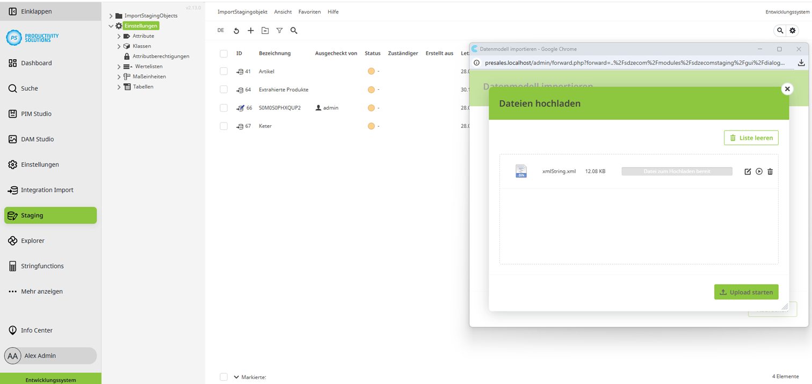Image resolution: width=812 pixels, height=384 pixels.
Task: Expand the Wertelisten tree node
Action: (x=119, y=67)
